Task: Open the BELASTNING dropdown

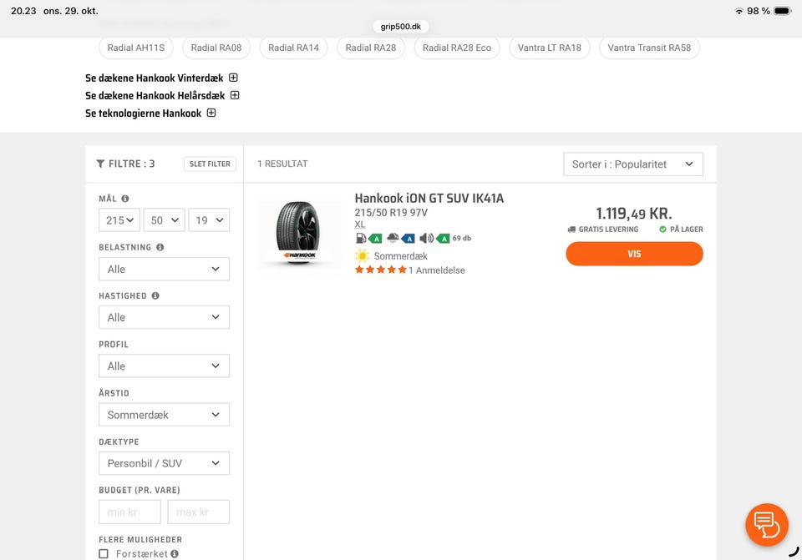Action: [x=165, y=269]
